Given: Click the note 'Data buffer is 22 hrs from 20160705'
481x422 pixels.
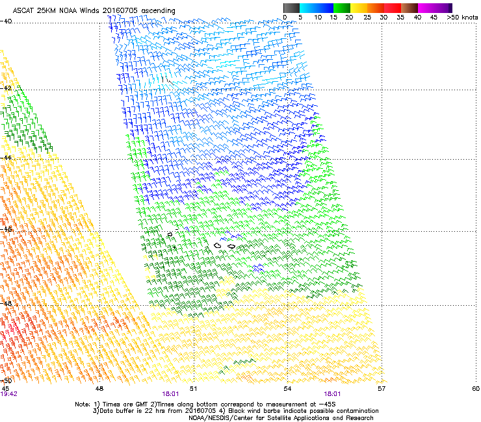Looking at the screenshot, I should 158,411.
